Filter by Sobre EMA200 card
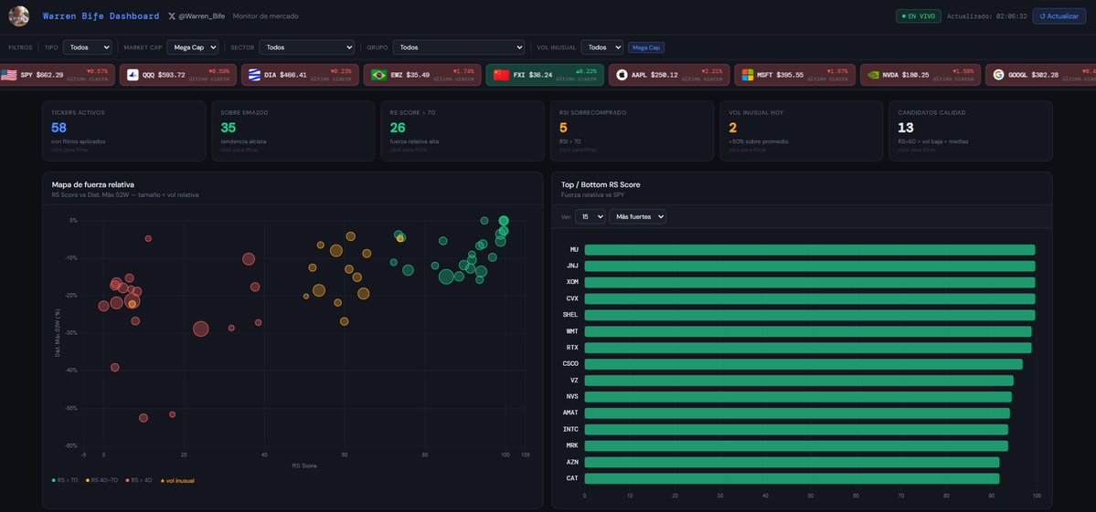Image resolution: width=1096 pixels, height=512 pixels. 293,131
